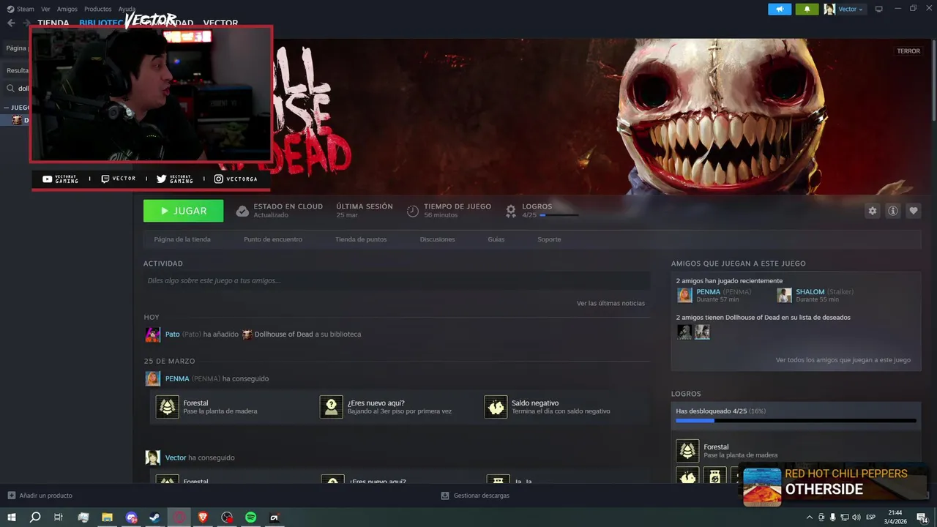937x527 pixels.
Task: Open Ver todos los amigos link
Action: click(843, 360)
